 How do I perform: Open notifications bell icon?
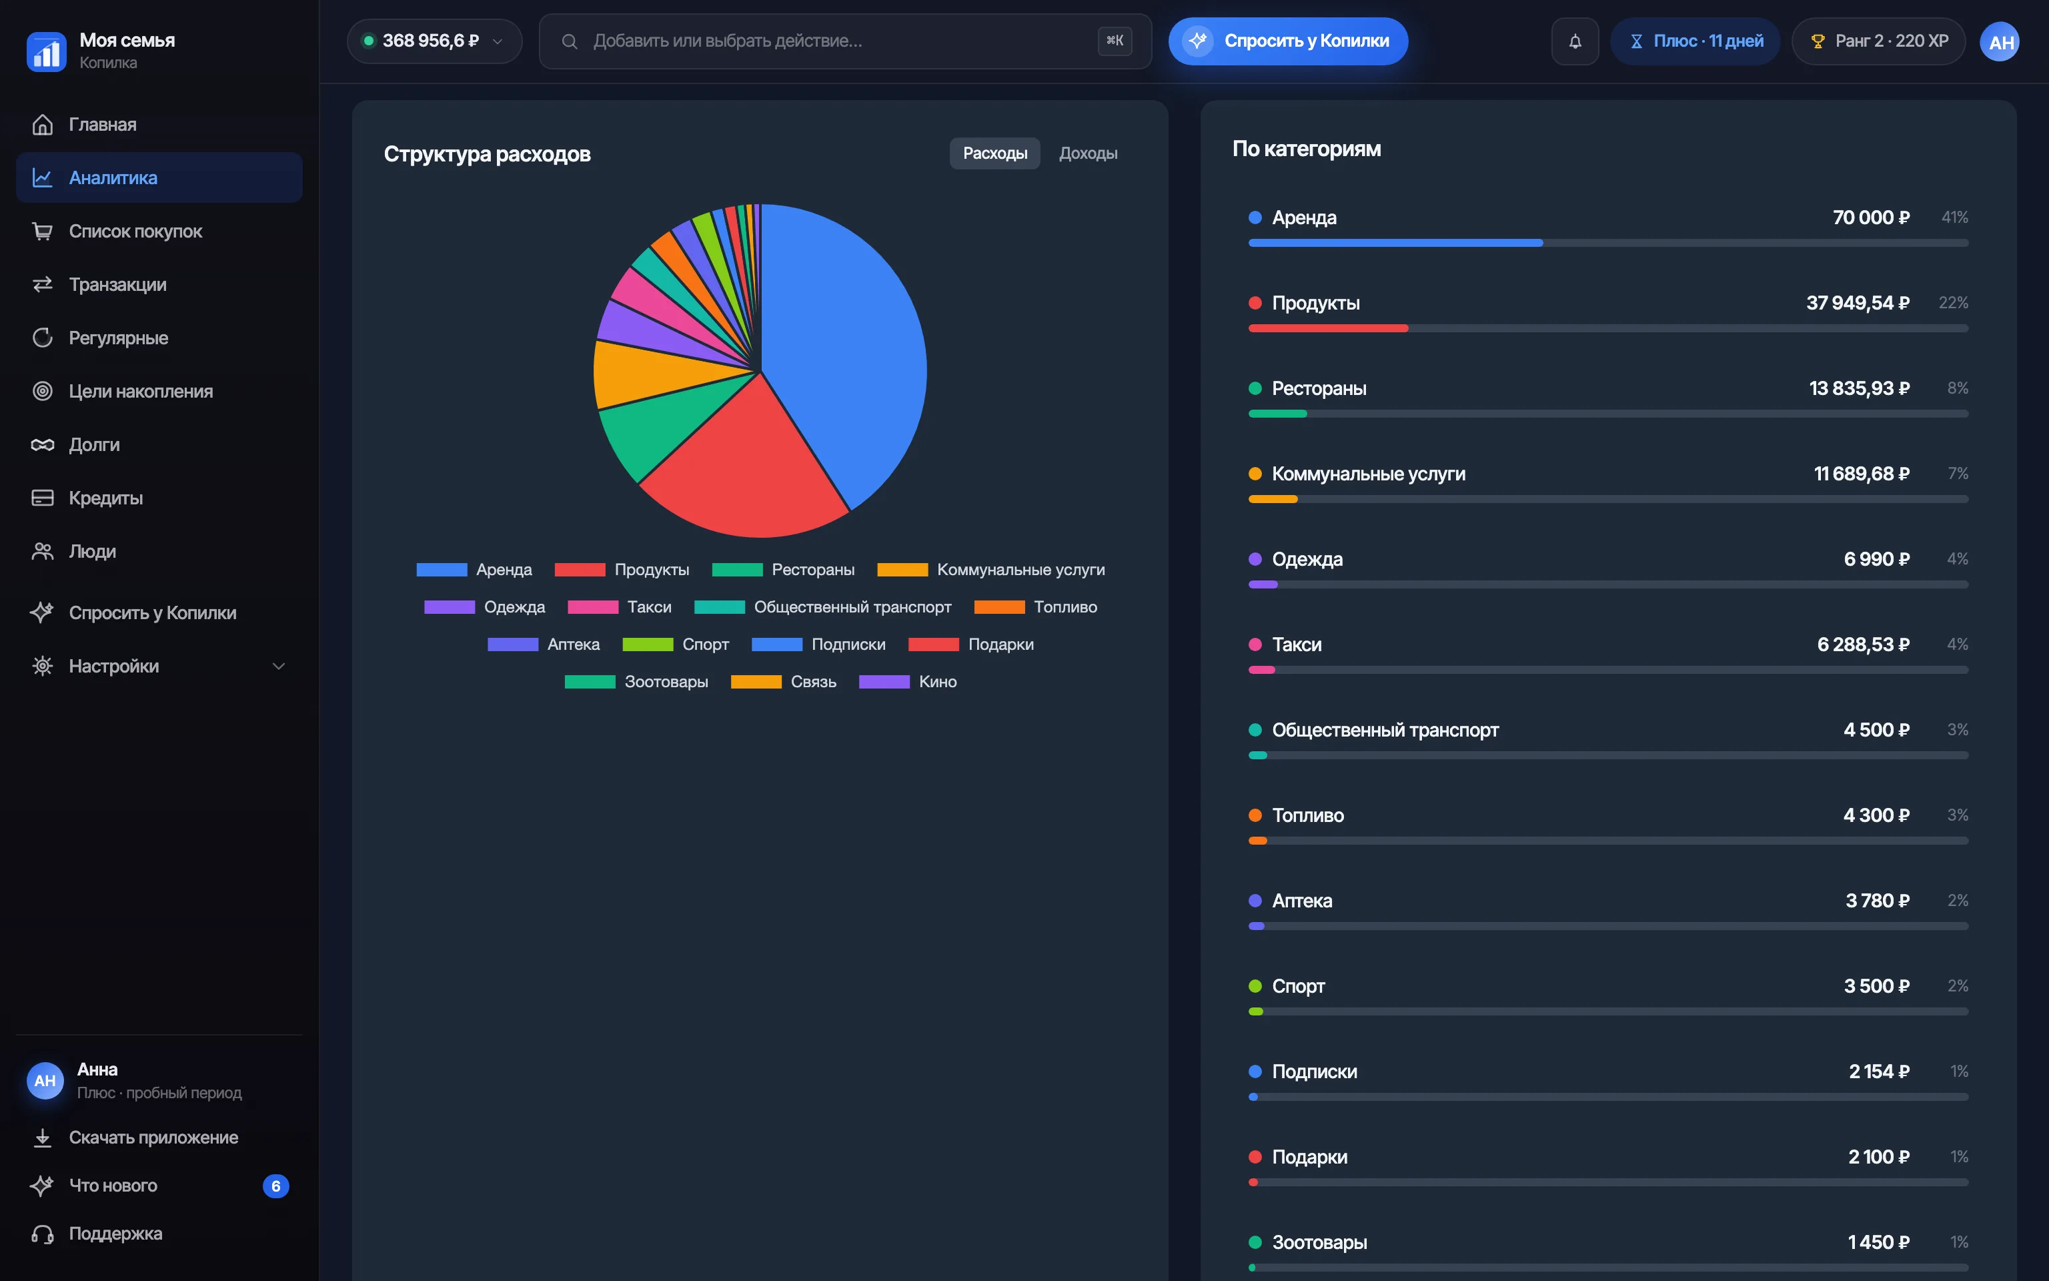1575,41
